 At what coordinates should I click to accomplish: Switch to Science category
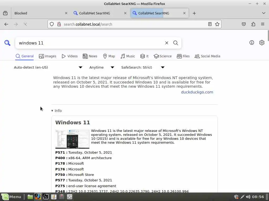[163, 56]
